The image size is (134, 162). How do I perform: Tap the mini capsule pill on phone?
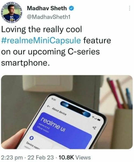[75, 110]
